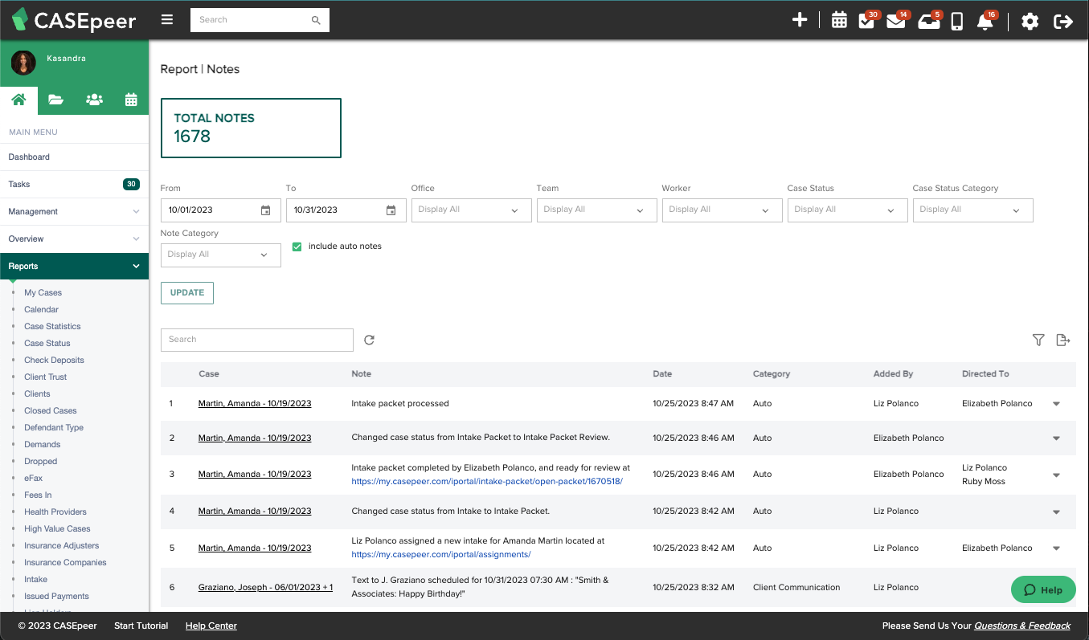Open Martin, Amanda case in row 1

255,404
